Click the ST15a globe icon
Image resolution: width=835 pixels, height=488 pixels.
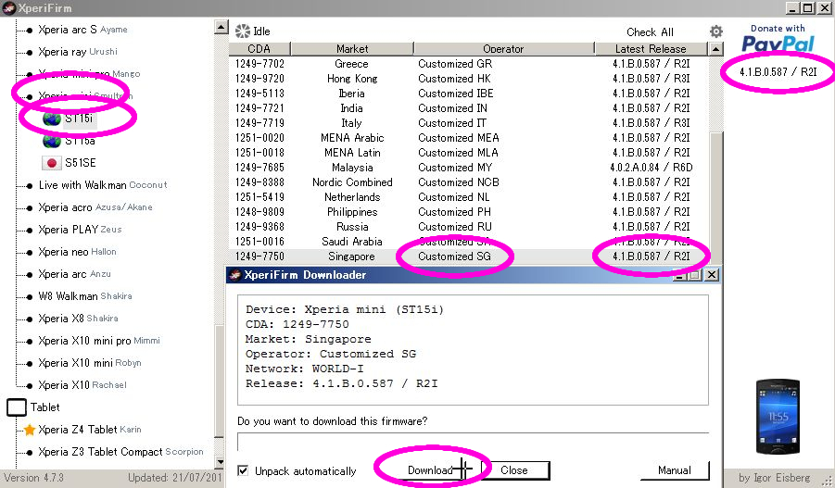[x=52, y=141]
